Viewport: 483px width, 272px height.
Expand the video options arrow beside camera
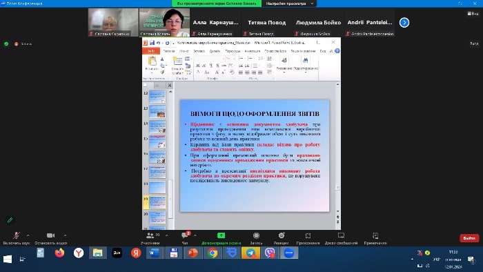pyautogui.click(x=65, y=235)
